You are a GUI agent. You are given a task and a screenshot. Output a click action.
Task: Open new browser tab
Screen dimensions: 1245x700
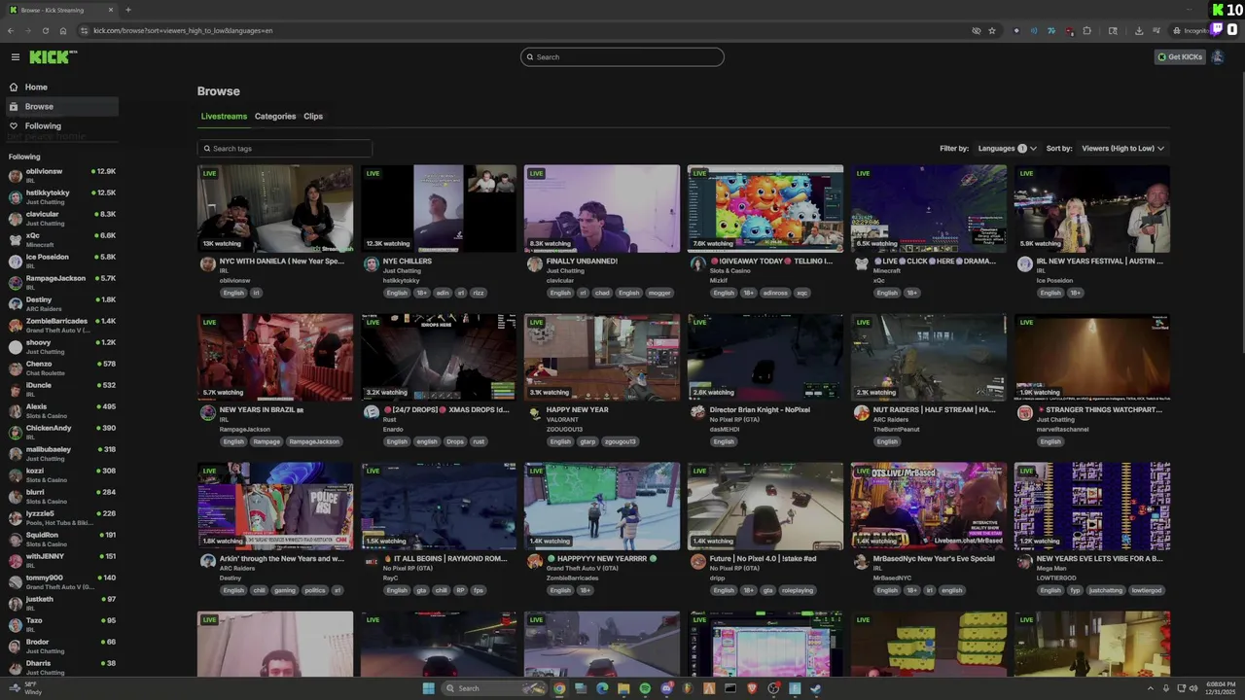128,10
